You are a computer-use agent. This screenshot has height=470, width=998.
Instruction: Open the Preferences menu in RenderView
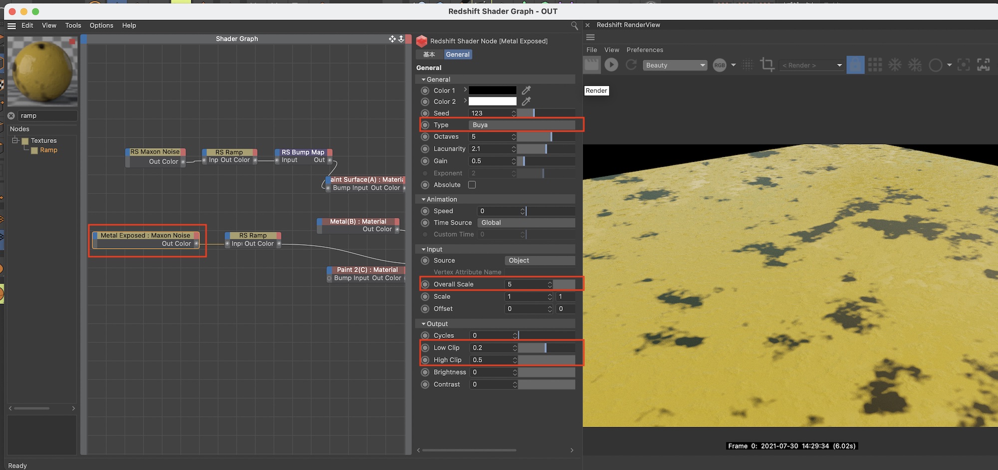(645, 50)
